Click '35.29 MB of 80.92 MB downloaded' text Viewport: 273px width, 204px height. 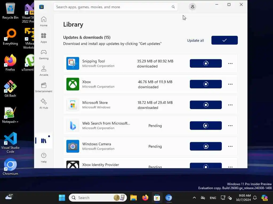point(155,63)
